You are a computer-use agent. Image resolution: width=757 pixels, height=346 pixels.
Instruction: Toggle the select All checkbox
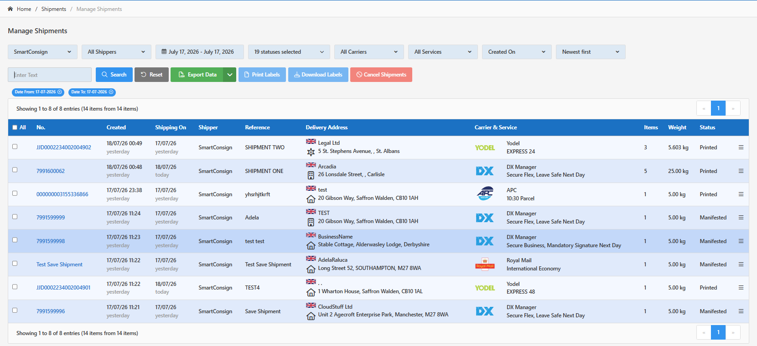[x=15, y=127]
